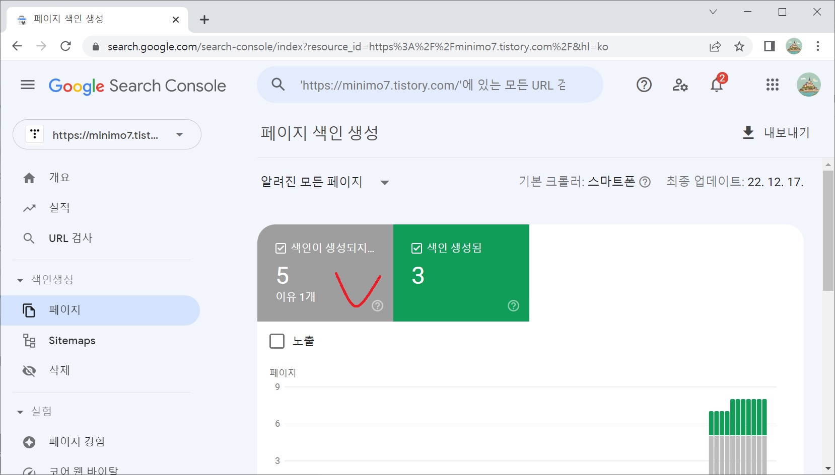Click the search magnifier icon
835x475 pixels.
click(278, 85)
